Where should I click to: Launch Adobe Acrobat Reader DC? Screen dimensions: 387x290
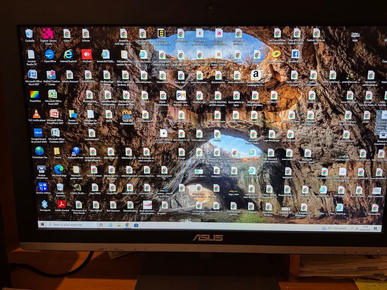click(x=32, y=55)
